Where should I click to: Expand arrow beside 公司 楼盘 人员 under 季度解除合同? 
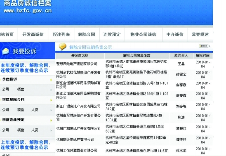click(51, 110)
